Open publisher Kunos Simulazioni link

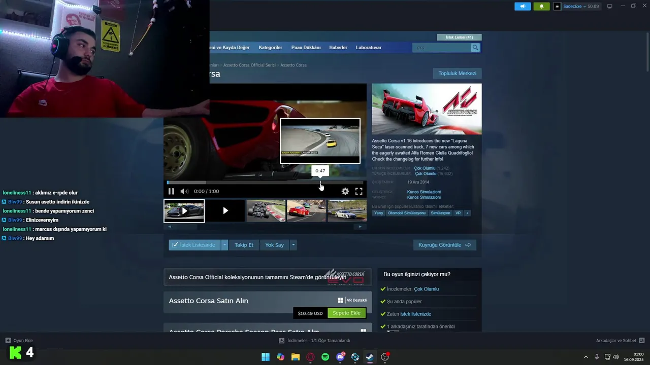[x=424, y=197]
